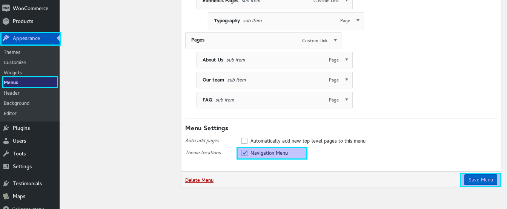Select the FAQ menu item bar
This screenshot has height=209, width=507.
pos(275,100)
